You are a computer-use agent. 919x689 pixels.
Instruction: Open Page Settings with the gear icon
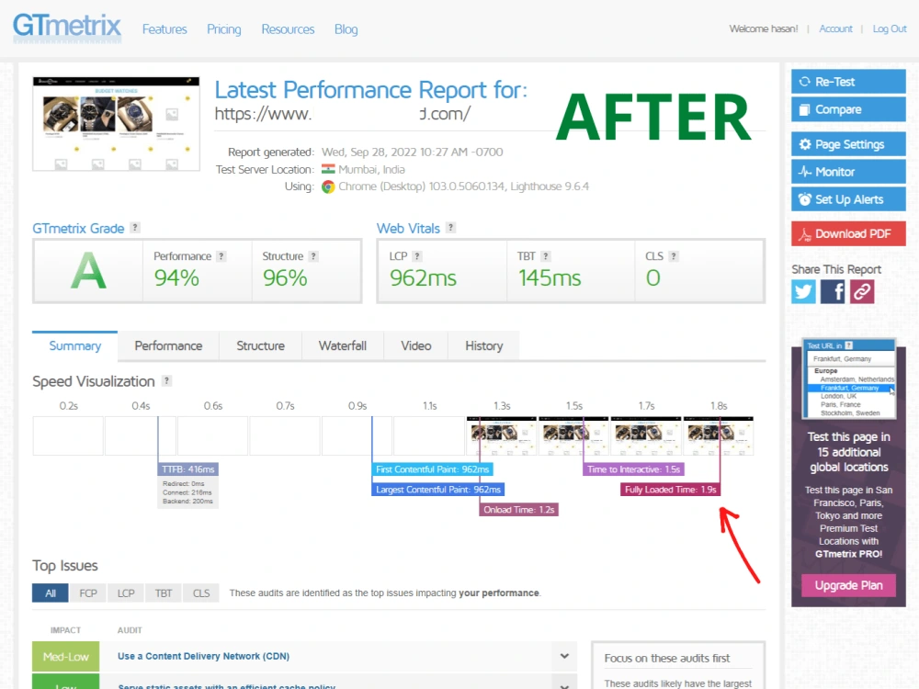point(847,143)
